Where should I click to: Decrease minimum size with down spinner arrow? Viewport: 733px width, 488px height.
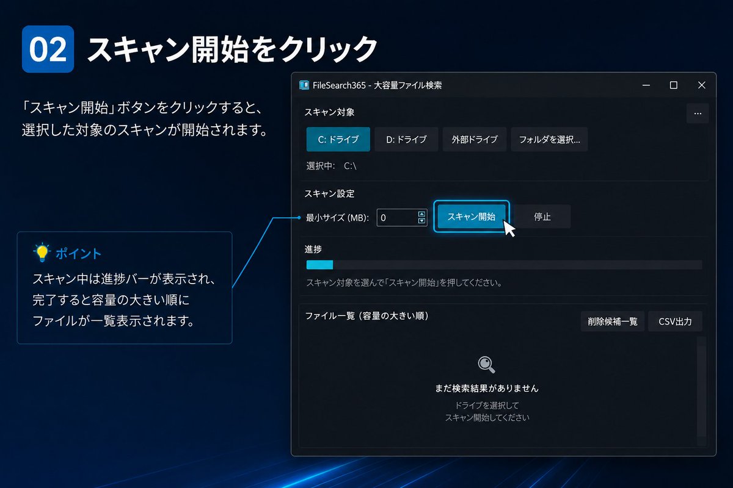coord(421,221)
